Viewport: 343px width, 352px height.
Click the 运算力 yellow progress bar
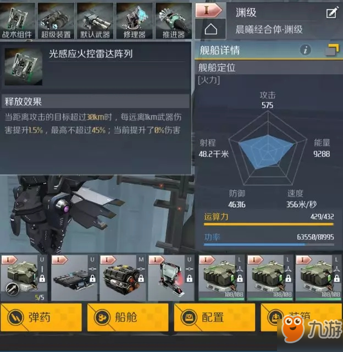(x=269, y=224)
